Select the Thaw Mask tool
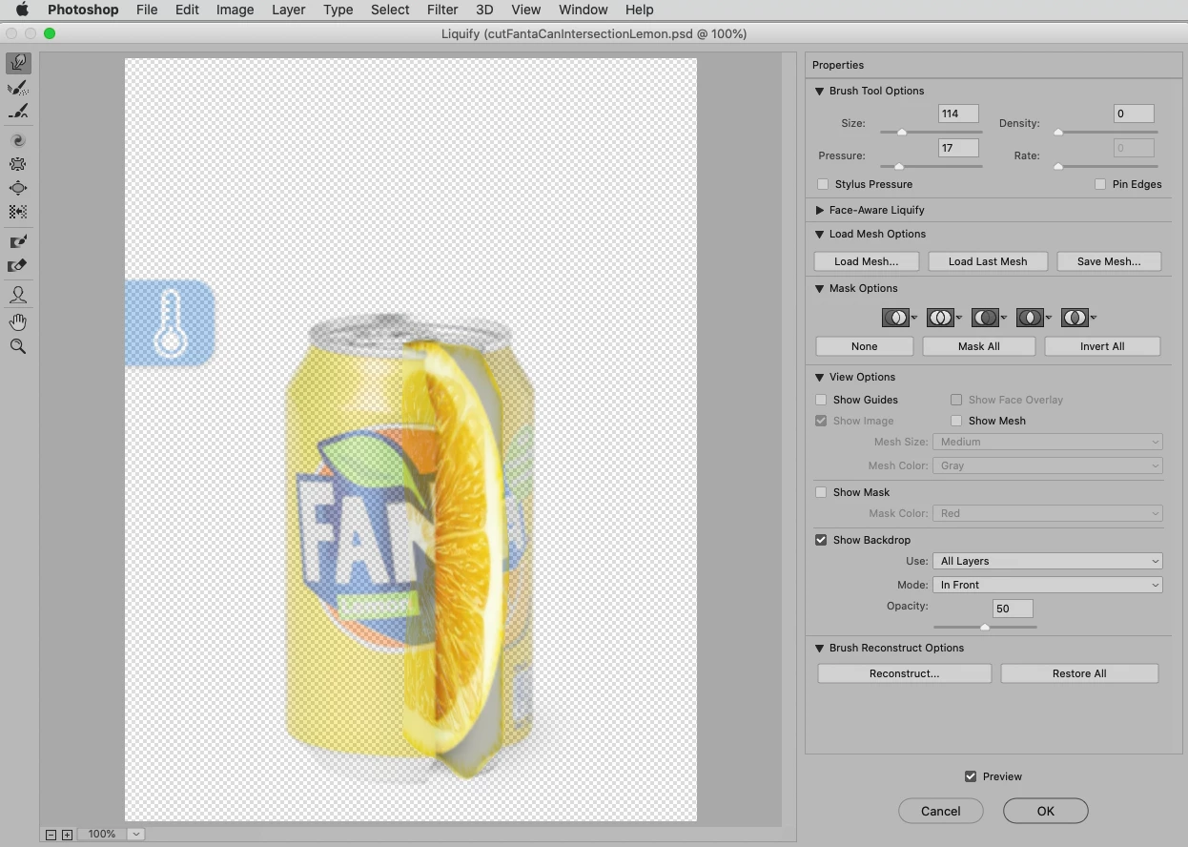The image size is (1188, 847). tap(18, 266)
